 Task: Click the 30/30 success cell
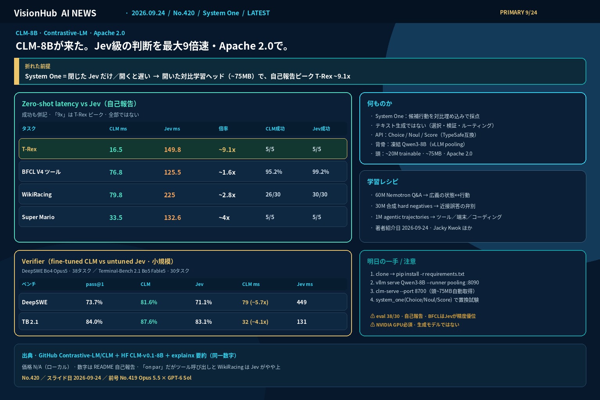320,195
